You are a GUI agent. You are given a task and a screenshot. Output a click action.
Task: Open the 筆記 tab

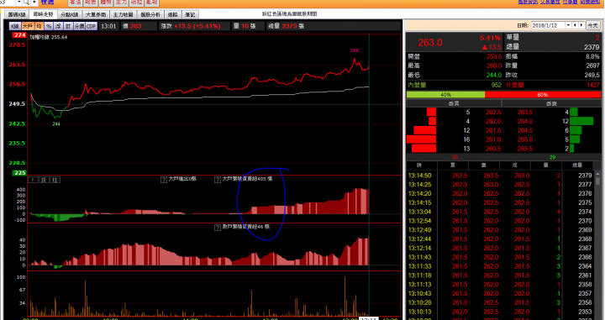tap(190, 14)
